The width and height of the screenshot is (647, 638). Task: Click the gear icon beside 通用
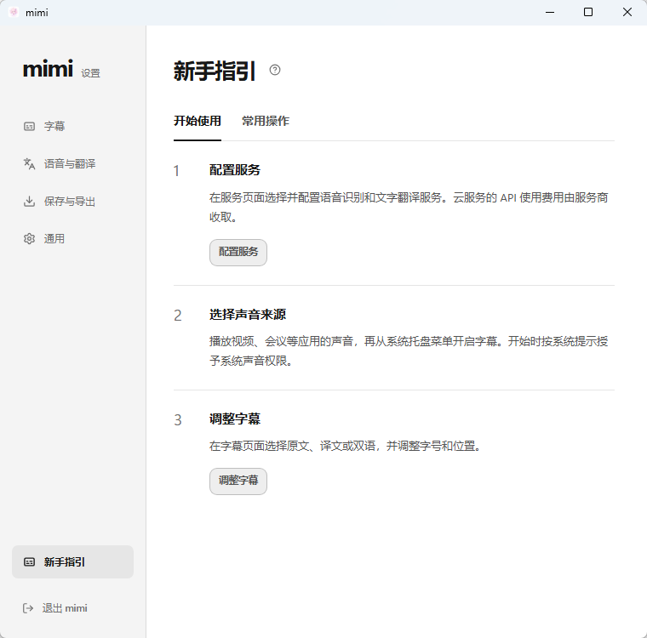(29, 239)
